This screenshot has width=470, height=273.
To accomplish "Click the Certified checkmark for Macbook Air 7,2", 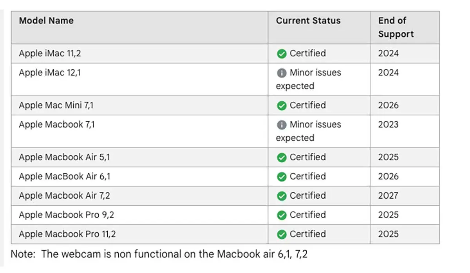I will 281,196.
